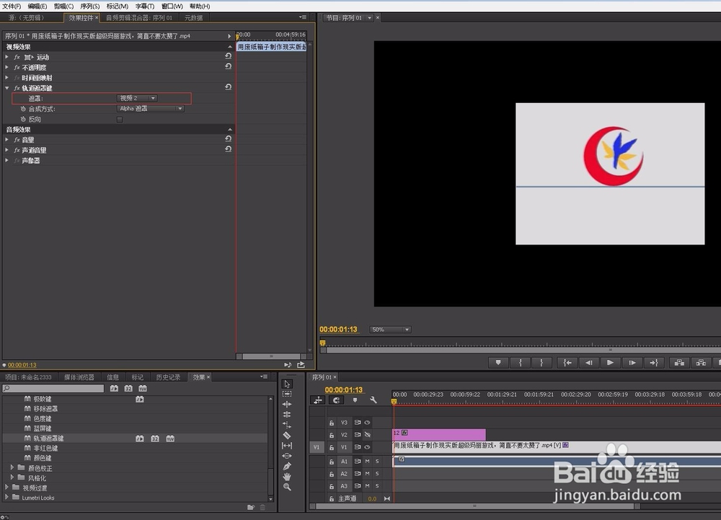Click the Mark Out button in program monitor
This screenshot has height=520, width=721.
tap(541, 363)
